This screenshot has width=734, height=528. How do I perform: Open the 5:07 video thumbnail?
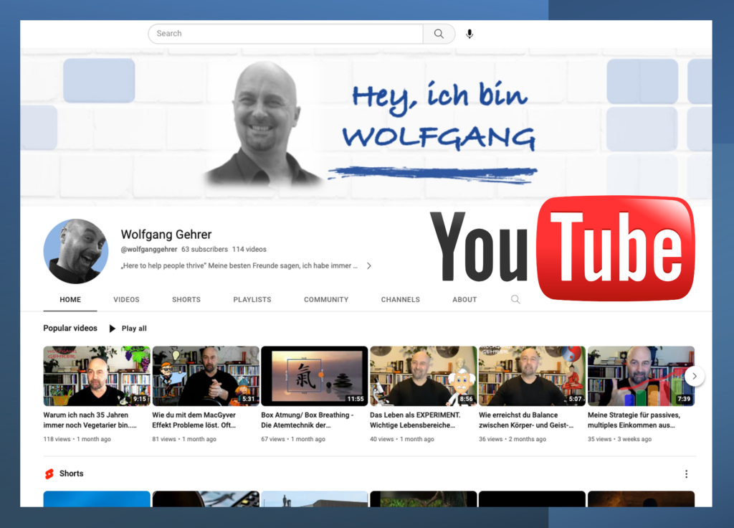[x=533, y=376]
